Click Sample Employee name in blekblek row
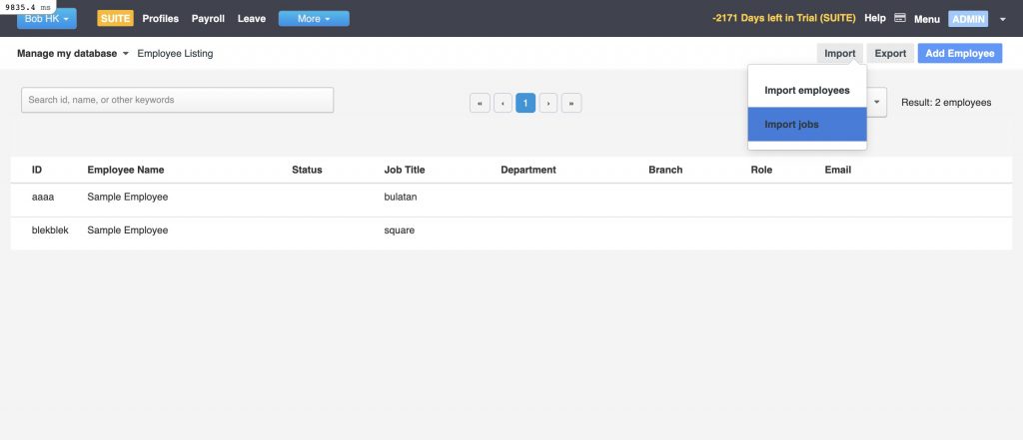Viewport: 1023px width, 440px height. coord(128,230)
